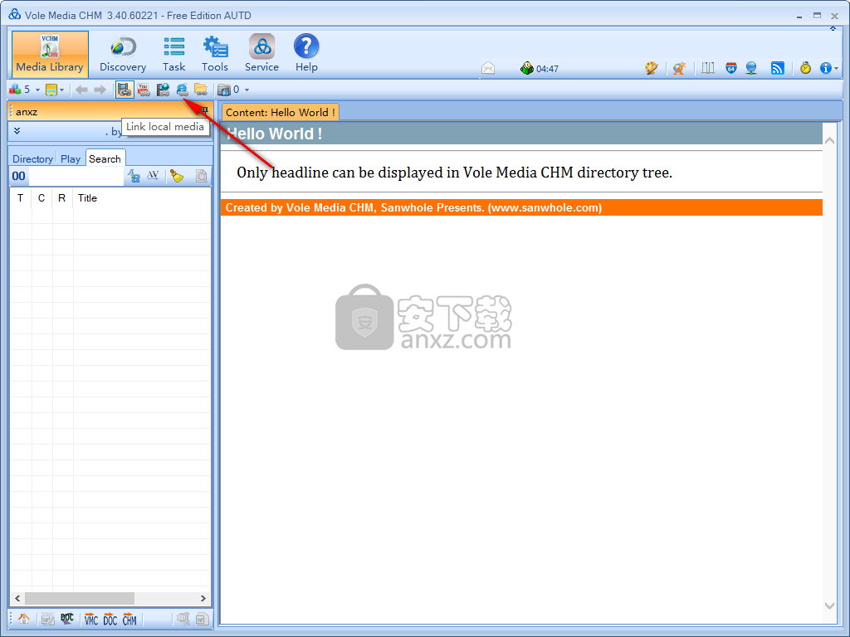Click the AV spacing search option icon
The width and height of the screenshot is (850, 637).
pos(153,176)
